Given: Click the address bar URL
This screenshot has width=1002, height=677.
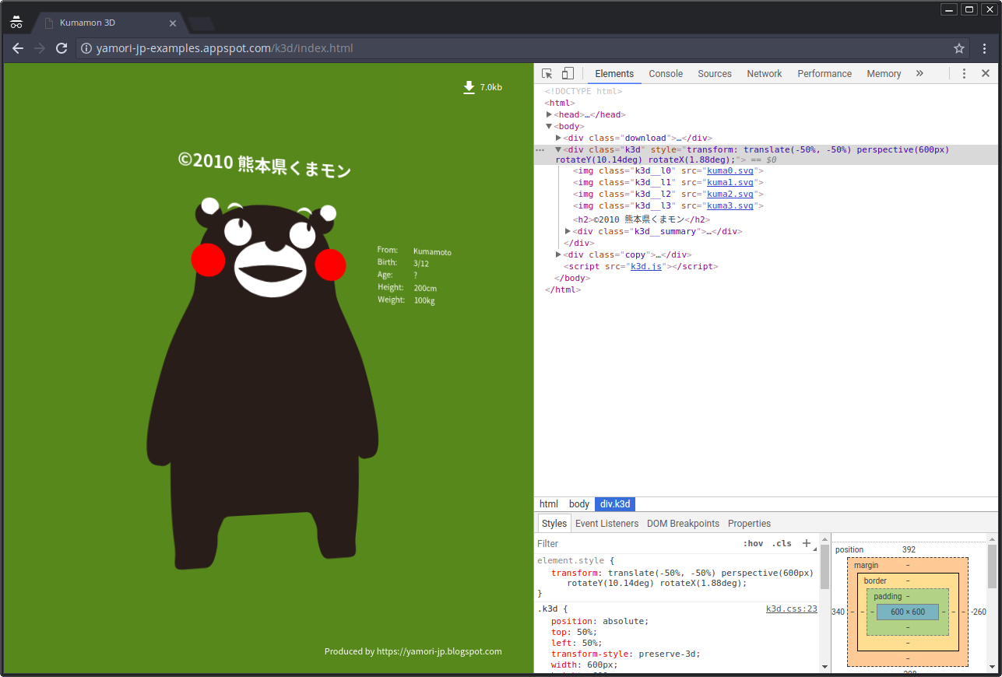Looking at the screenshot, I should [224, 48].
